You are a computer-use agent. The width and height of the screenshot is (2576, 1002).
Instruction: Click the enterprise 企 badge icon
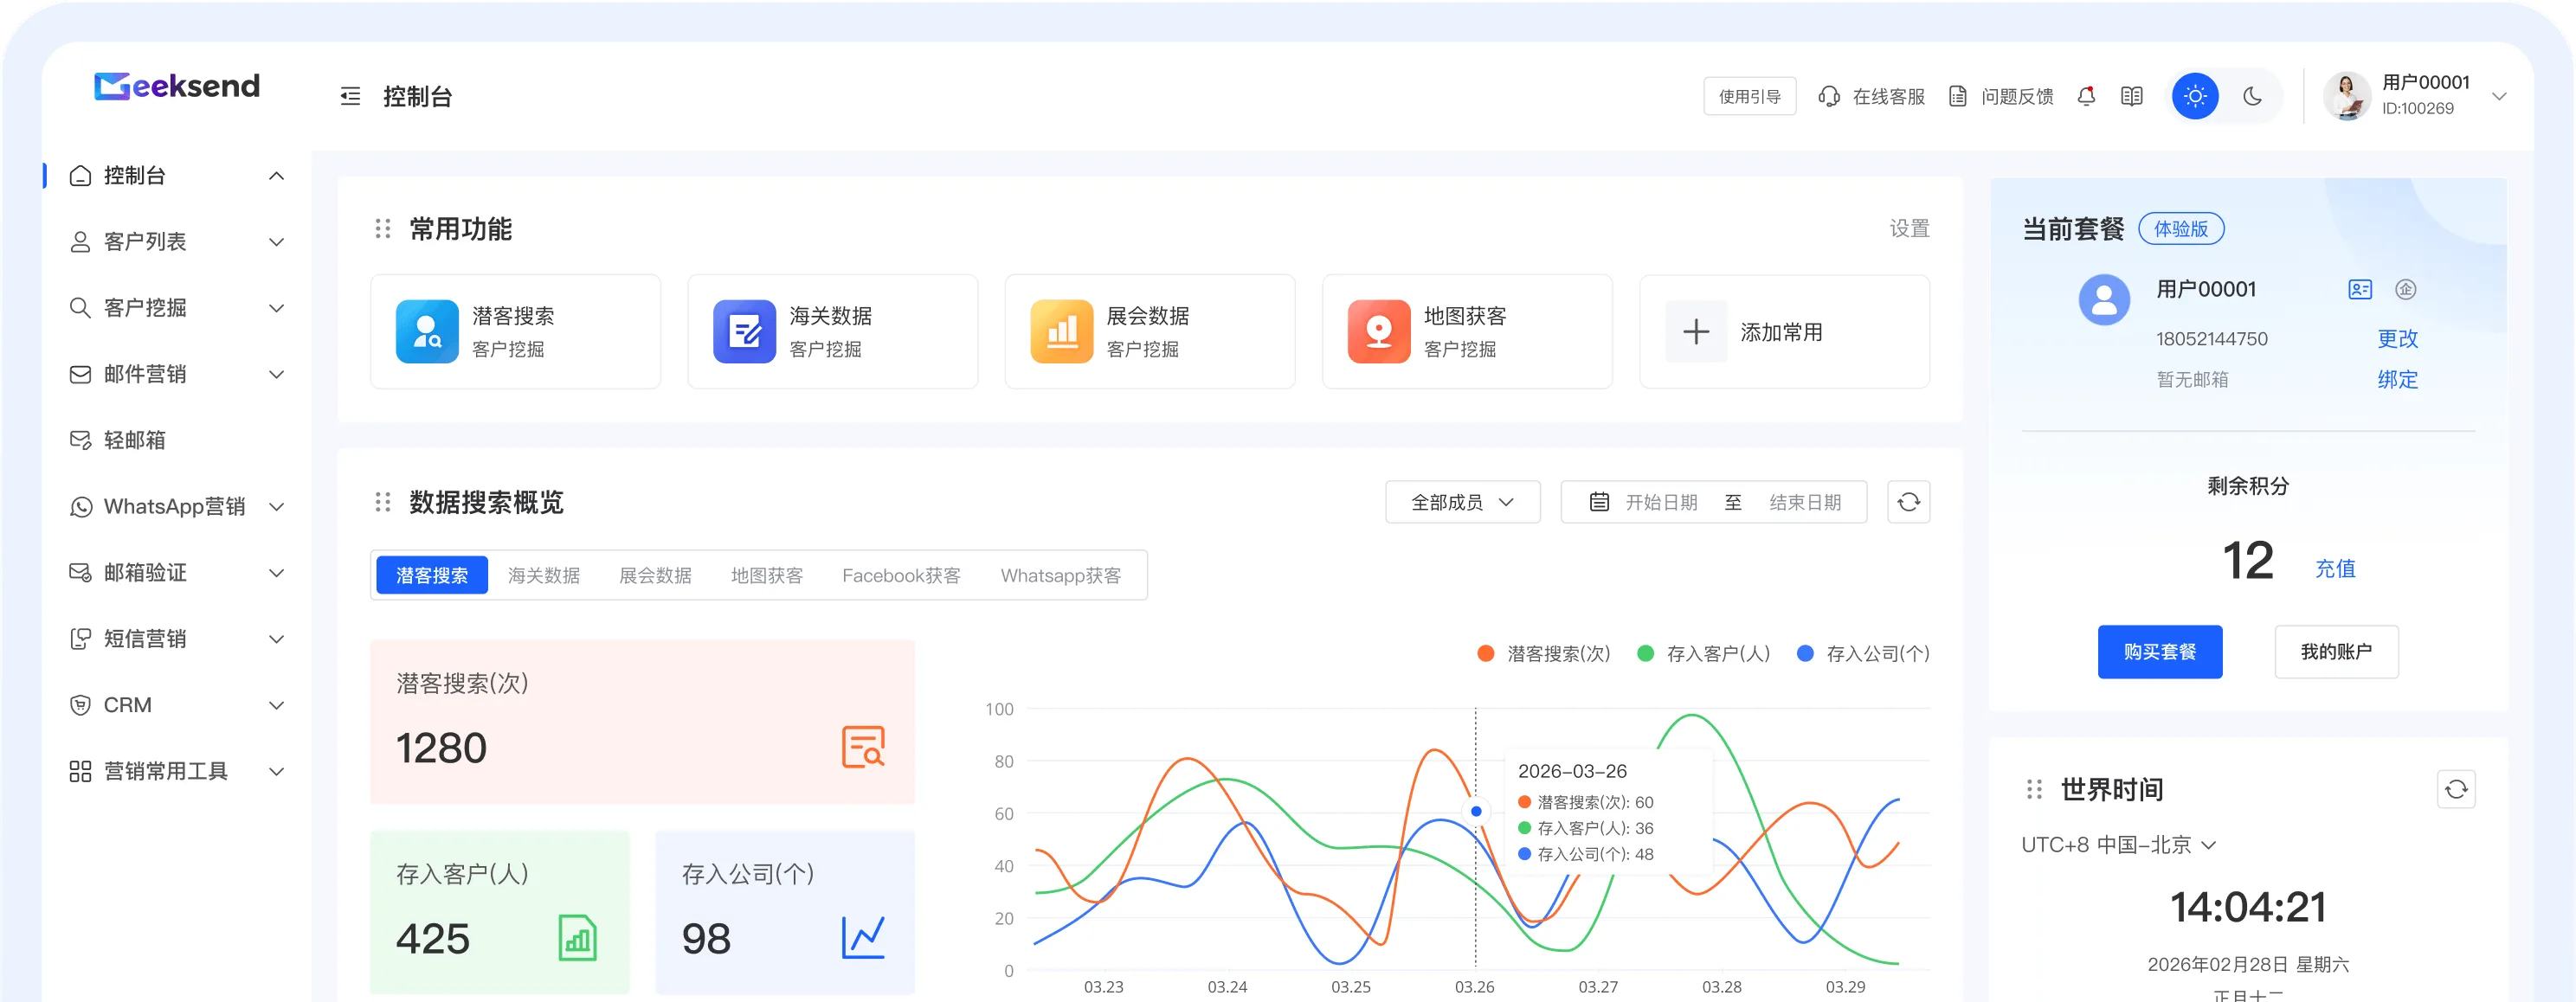point(2406,289)
